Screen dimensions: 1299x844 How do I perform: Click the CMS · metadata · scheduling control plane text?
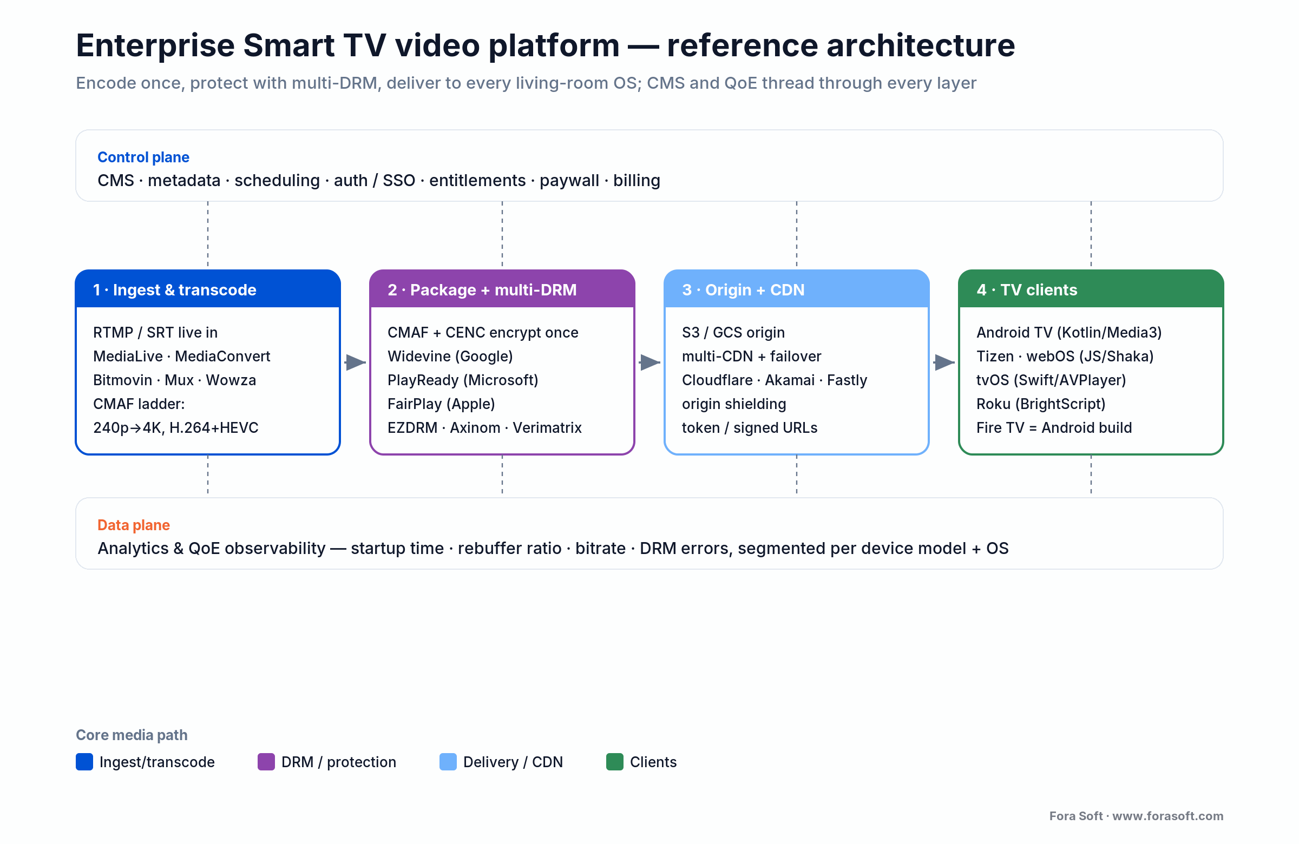379,181
